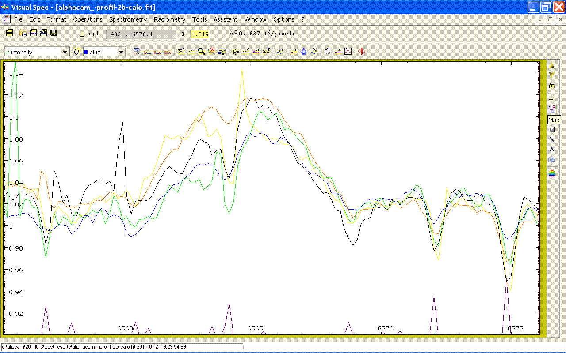Screen dimensions: 566x353
Task: Click the floppy disk save icon
Action: tap(54, 33)
